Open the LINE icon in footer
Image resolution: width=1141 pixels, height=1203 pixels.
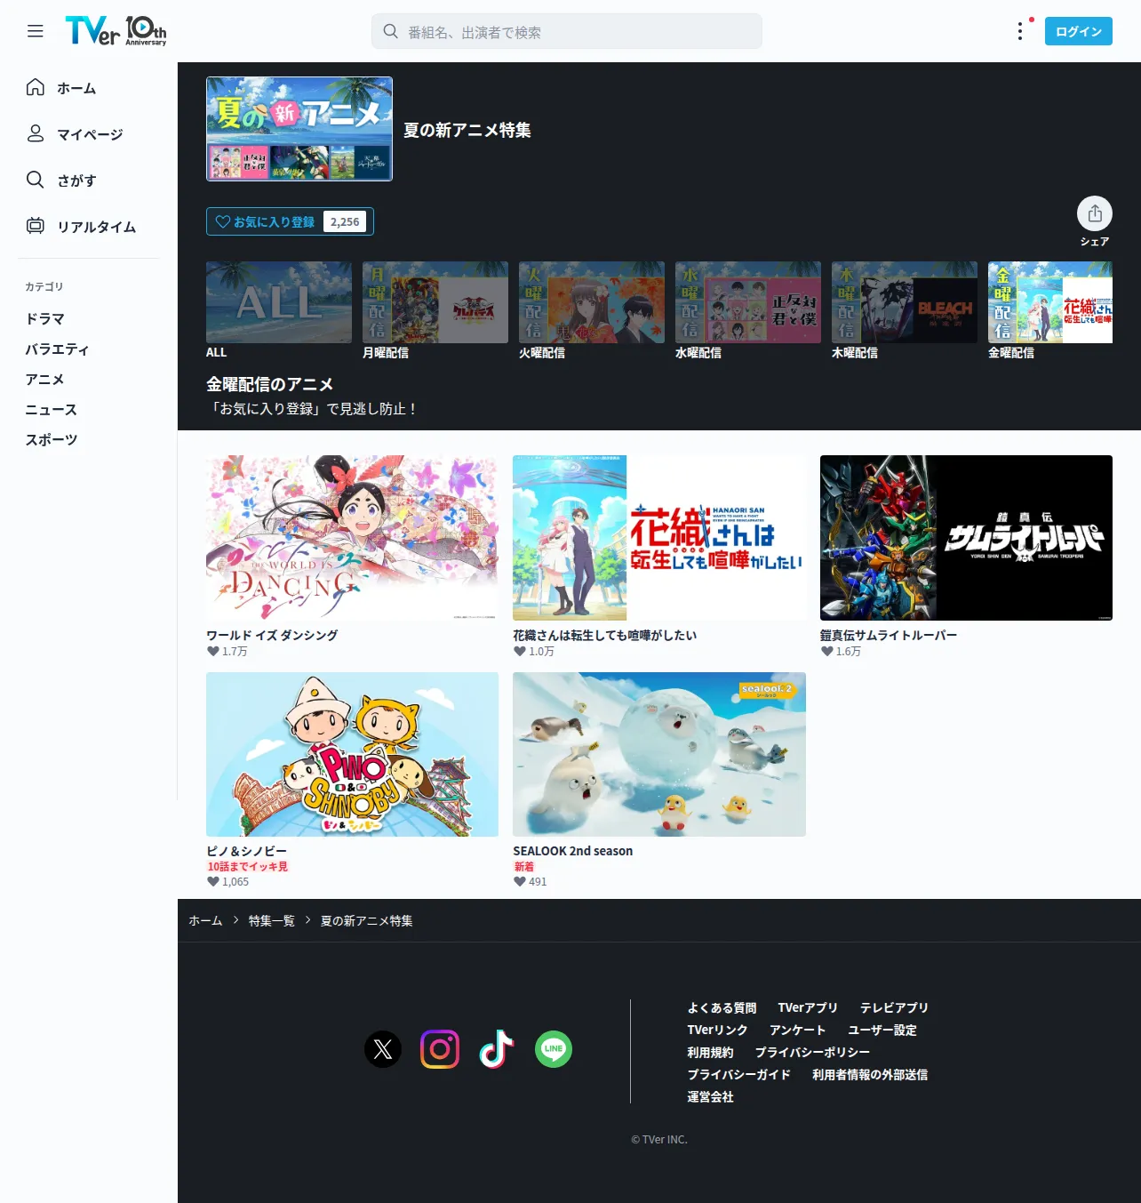tap(554, 1049)
